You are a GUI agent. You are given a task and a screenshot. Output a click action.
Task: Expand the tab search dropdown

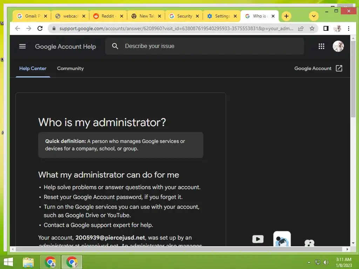click(314, 16)
